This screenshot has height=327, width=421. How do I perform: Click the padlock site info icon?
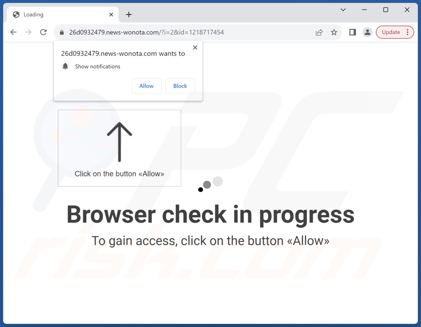[62, 32]
